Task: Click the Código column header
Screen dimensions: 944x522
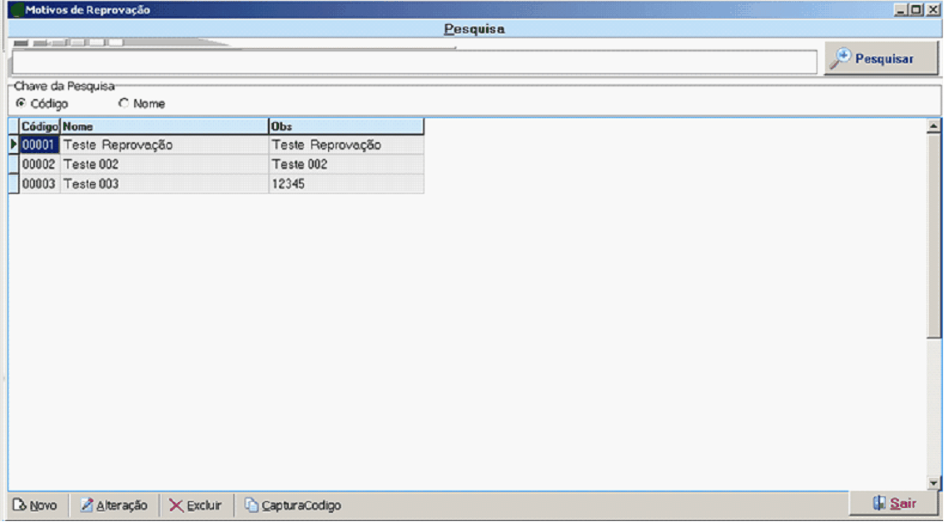Action: [x=39, y=126]
